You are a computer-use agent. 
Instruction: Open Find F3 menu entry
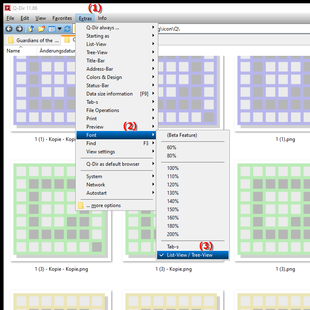coord(116,143)
